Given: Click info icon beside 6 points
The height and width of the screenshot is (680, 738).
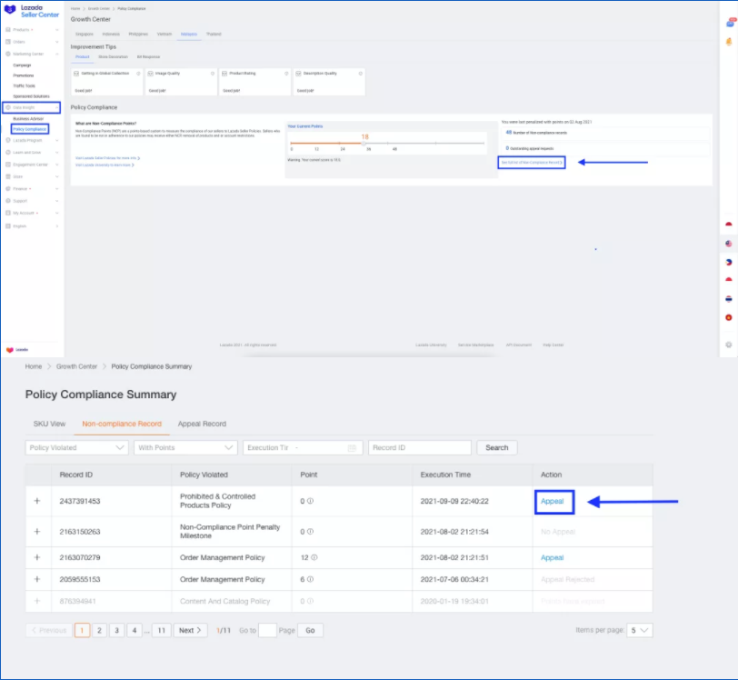Looking at the screenshot, I should tap(310, 579).
